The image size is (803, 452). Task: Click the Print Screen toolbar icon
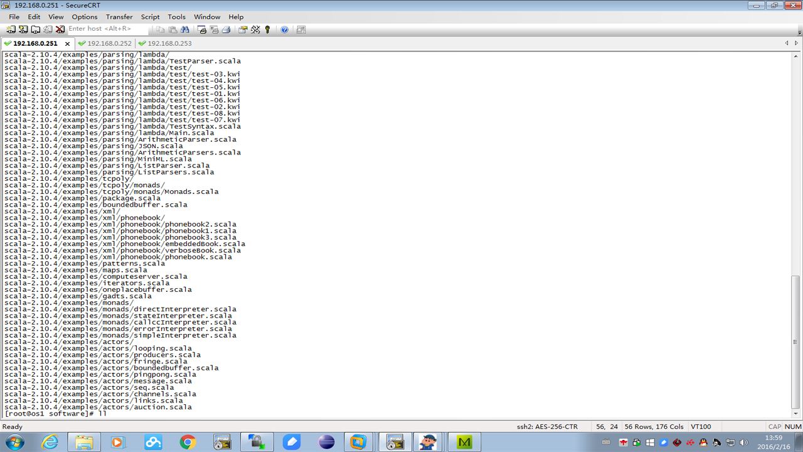point(202,30)
